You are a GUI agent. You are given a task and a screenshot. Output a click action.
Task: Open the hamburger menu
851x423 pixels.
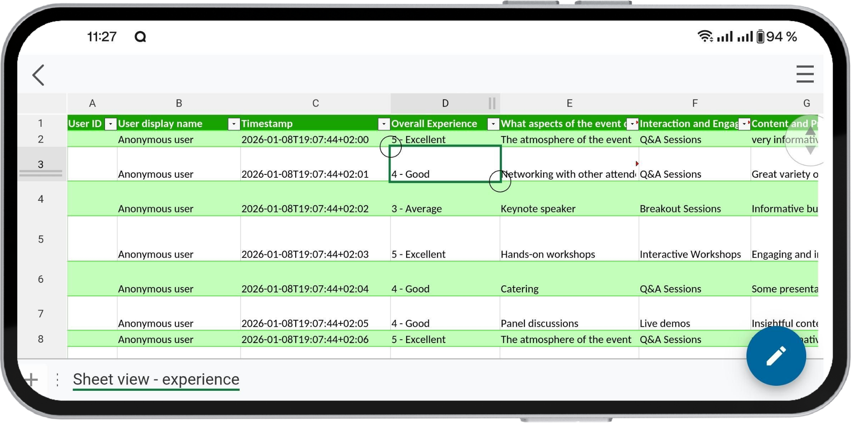[805, 74]
